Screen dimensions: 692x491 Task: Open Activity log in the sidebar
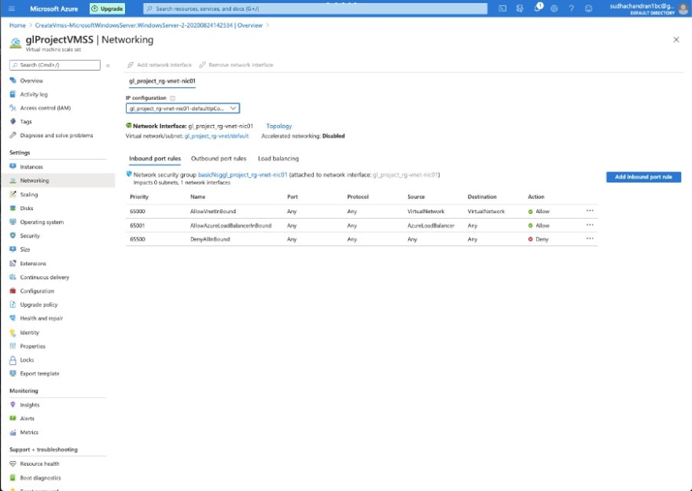(34, 94)
